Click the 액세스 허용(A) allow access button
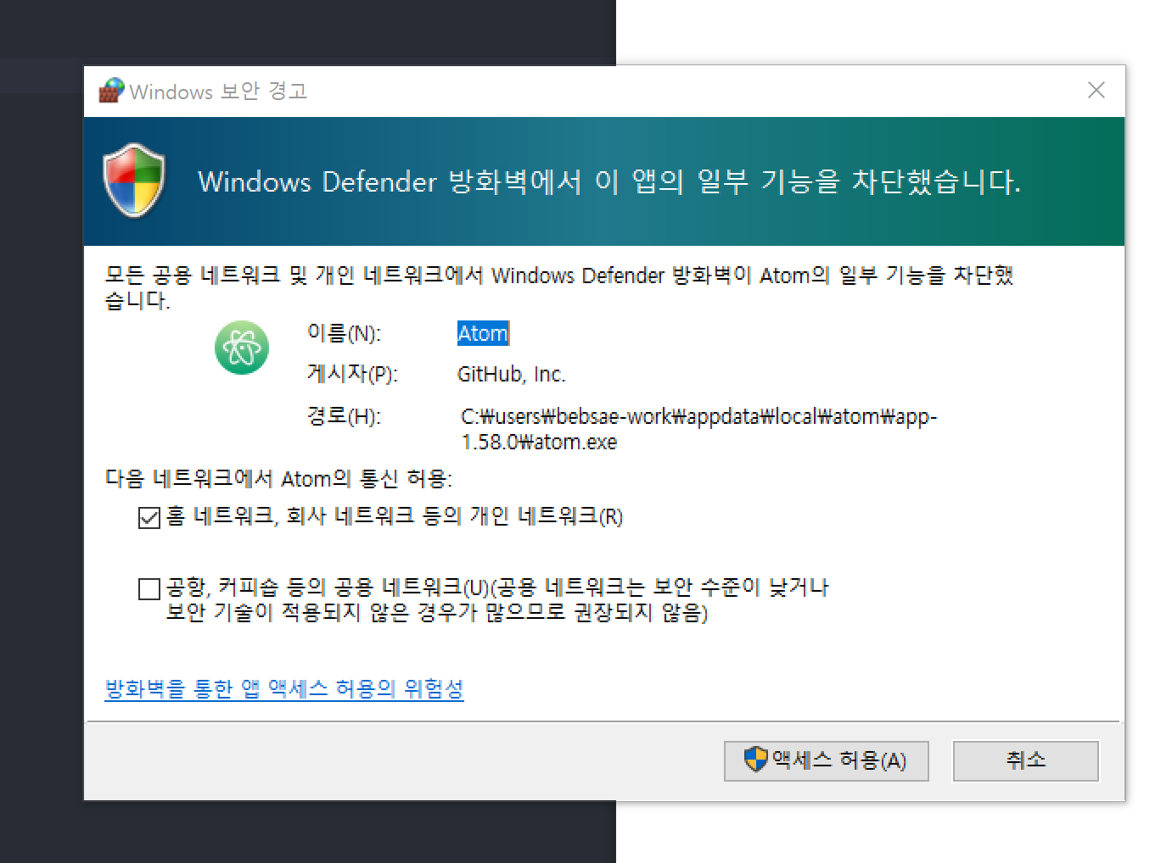 click(x=826, y=760)
